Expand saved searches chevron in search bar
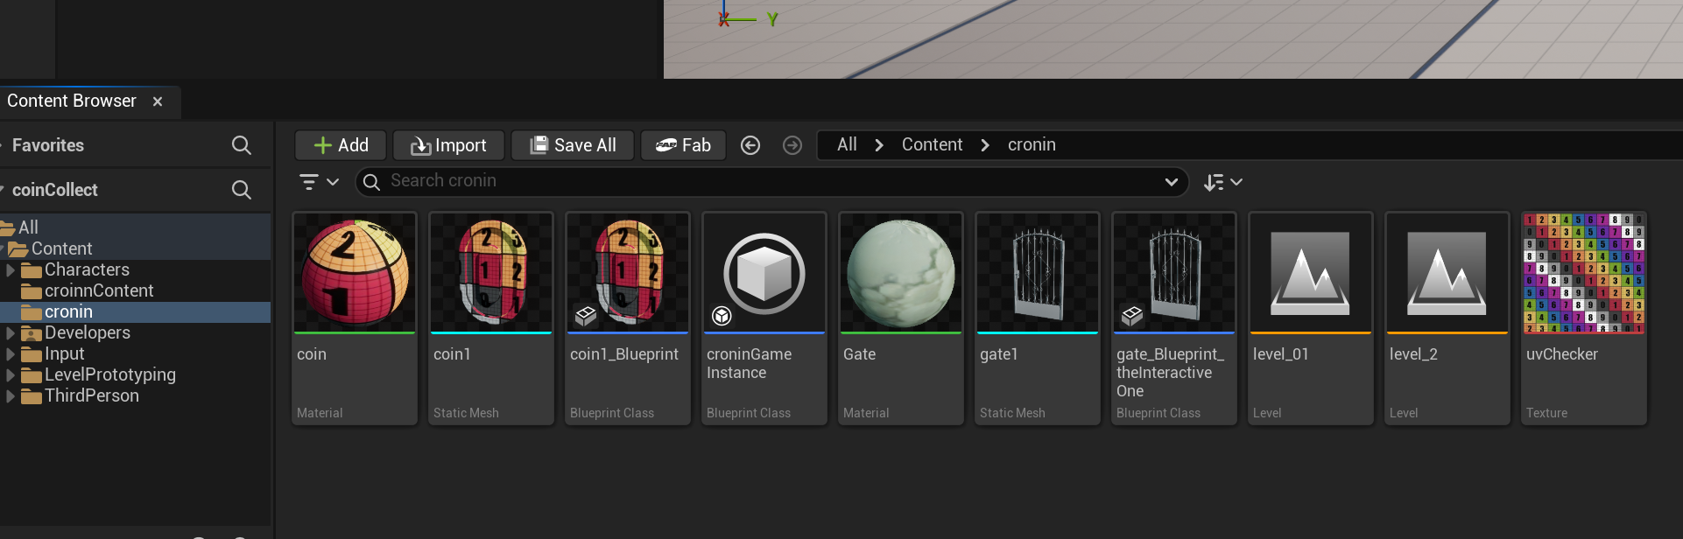 coord(1171,182)
